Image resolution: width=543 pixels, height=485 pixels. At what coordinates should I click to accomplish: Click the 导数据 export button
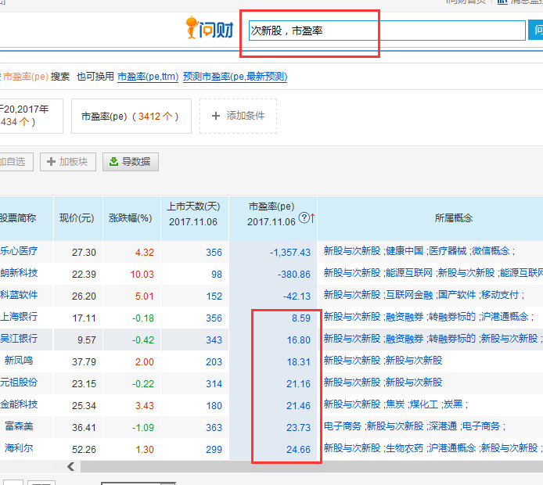pyautogui.click(x=131, y=162)
